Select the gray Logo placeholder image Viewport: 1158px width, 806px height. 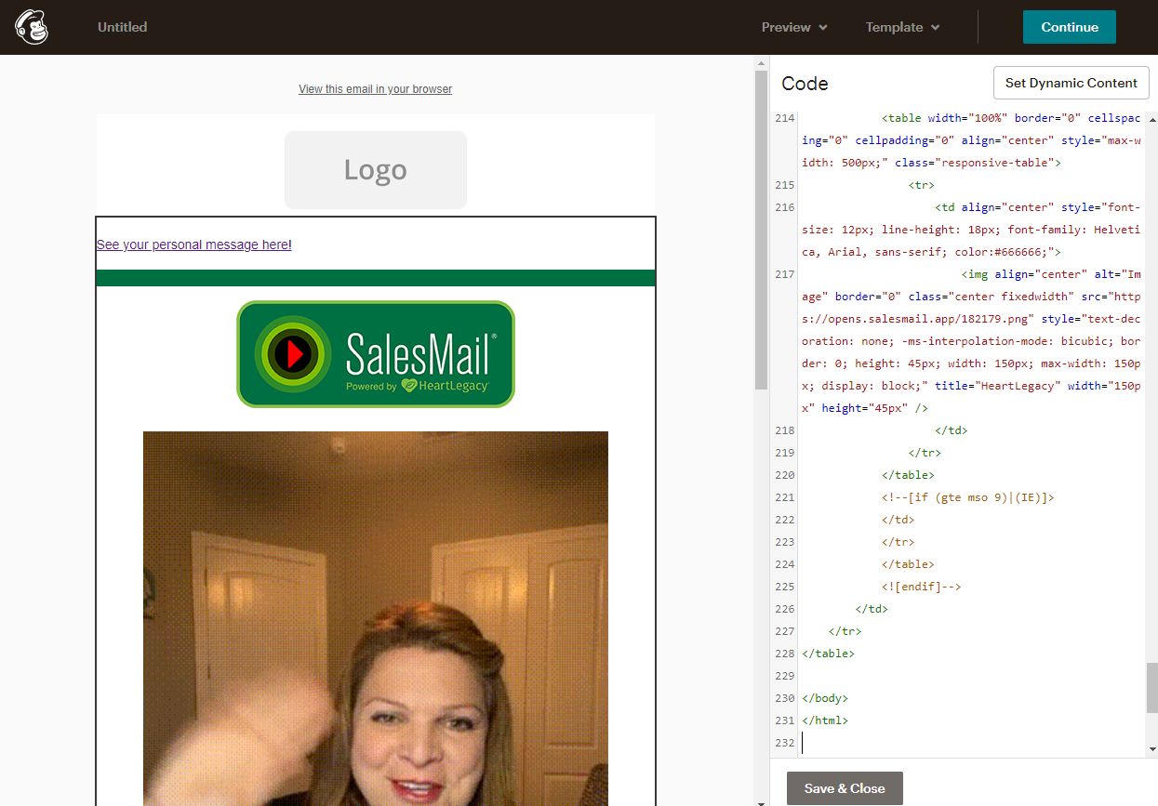[x=375, y=169]
